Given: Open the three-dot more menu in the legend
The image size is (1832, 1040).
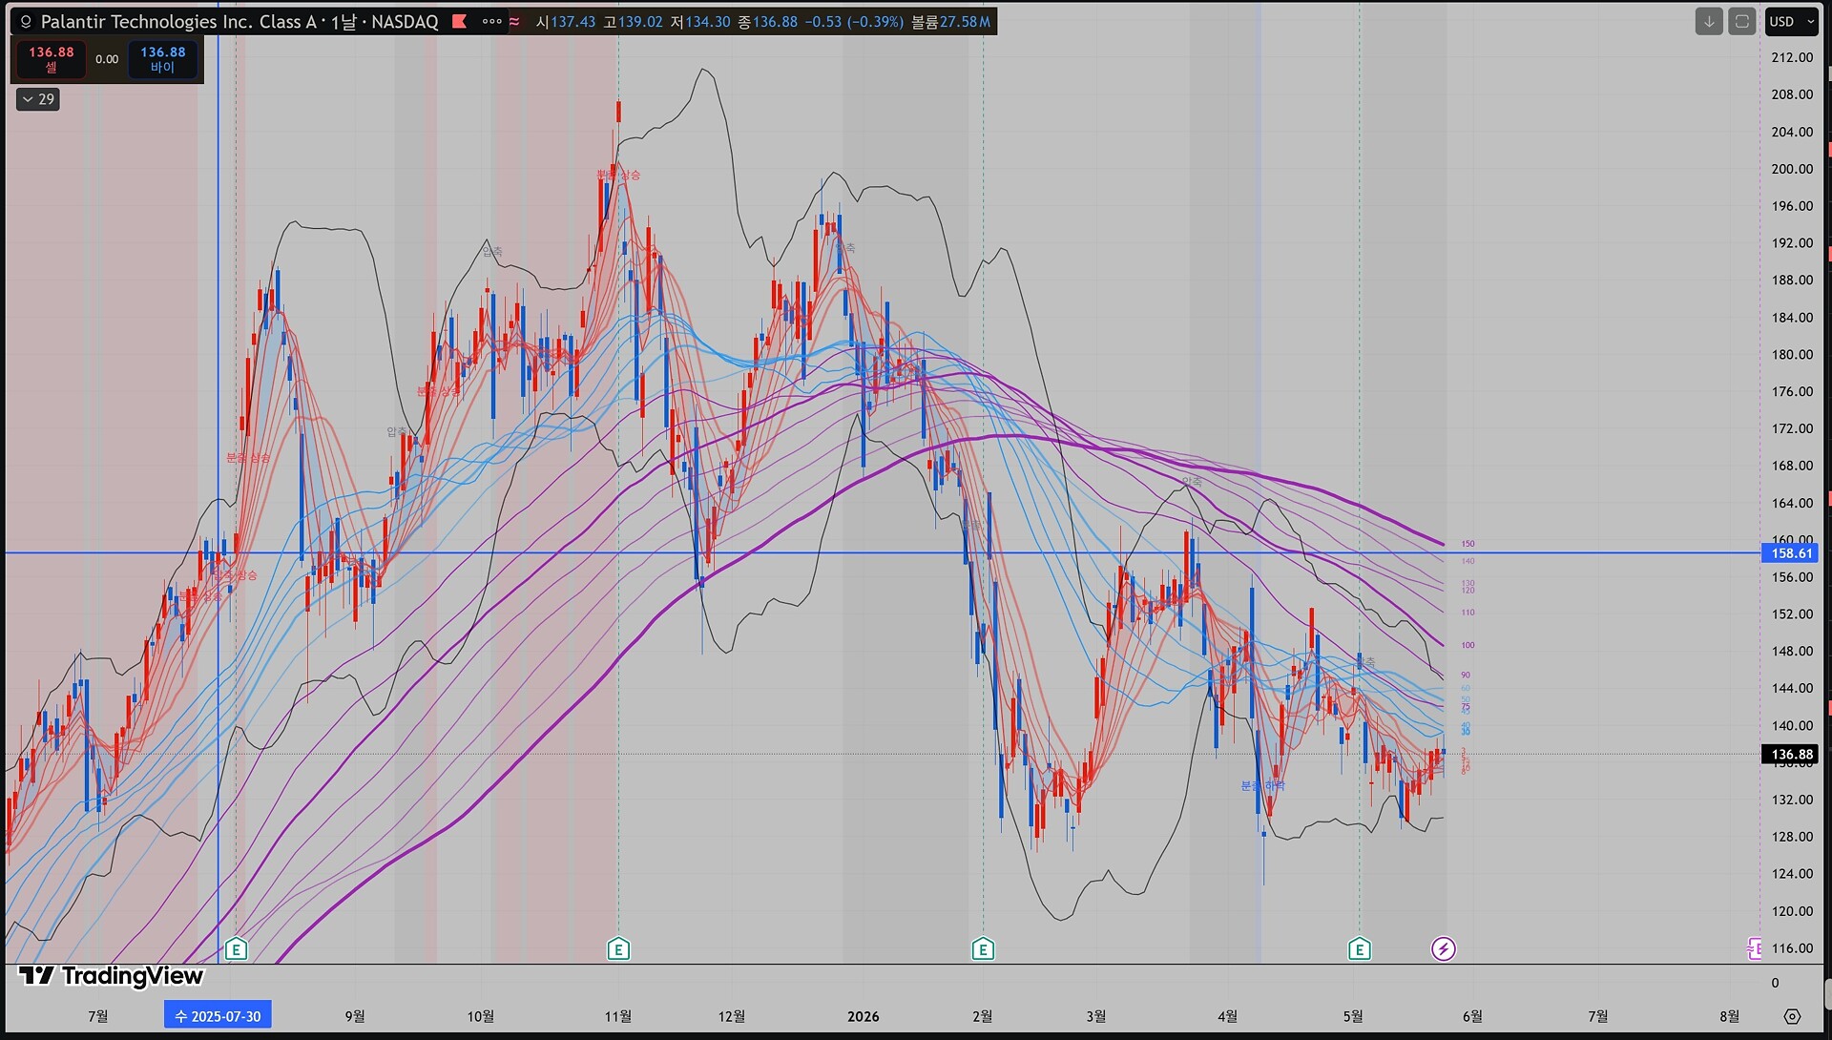Looking at the screenshot, I should coord(491,21).
